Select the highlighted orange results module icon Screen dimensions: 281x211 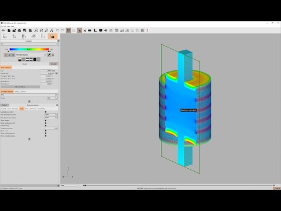52,36
